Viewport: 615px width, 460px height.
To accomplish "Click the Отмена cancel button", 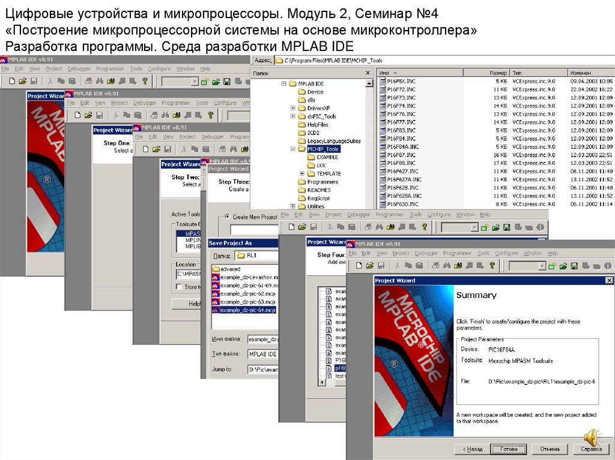I will [x=550, y=449].
